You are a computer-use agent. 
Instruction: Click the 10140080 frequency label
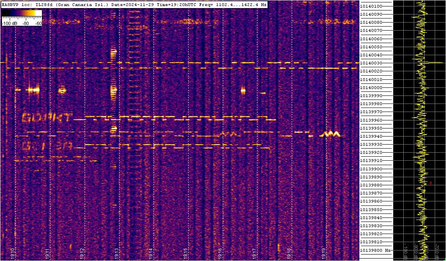pos(371,23)
